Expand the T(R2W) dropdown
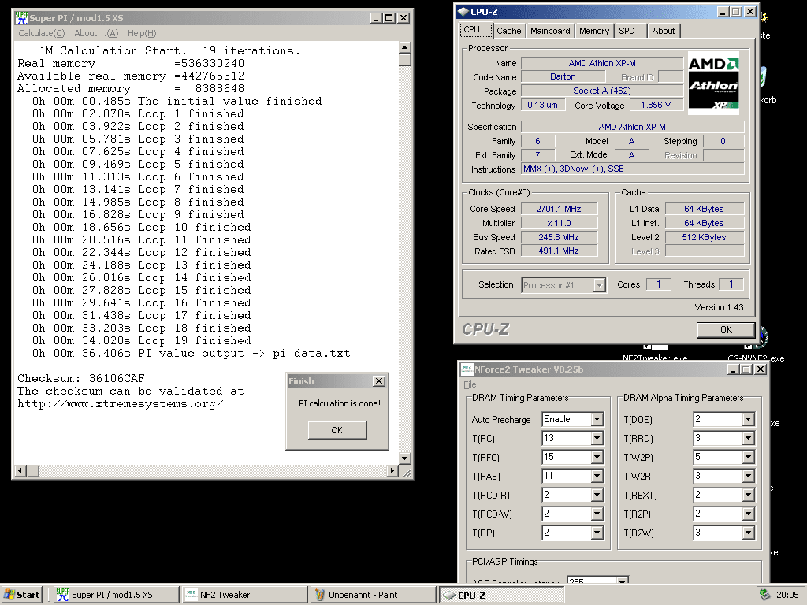Screen dimensions: 807x605 [x=749, y=533]
